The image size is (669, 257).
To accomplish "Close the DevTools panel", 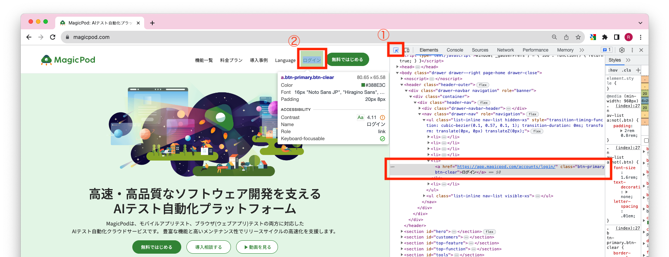I will (641, 50).
